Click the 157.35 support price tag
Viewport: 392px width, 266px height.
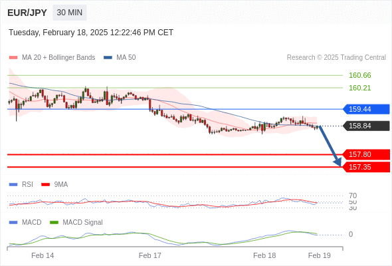(366, 167)
